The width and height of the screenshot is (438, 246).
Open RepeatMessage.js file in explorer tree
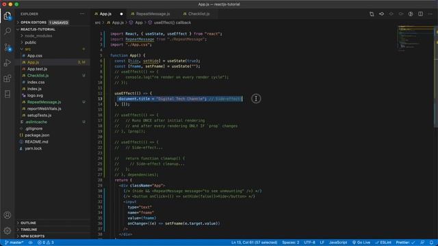point(44,102)
